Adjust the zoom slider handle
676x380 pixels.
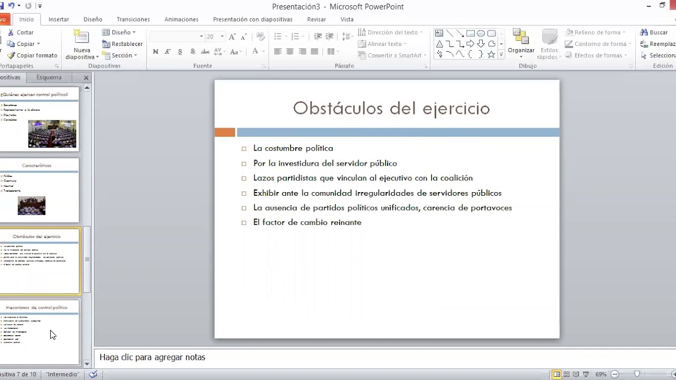click(x=637, y=374)
